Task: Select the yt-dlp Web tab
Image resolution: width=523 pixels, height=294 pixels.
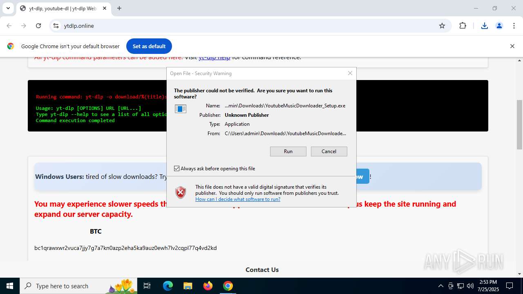Action: click(63, 8)
